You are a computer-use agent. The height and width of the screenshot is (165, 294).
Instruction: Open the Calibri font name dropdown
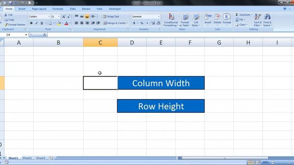click(x=49, y=16)
